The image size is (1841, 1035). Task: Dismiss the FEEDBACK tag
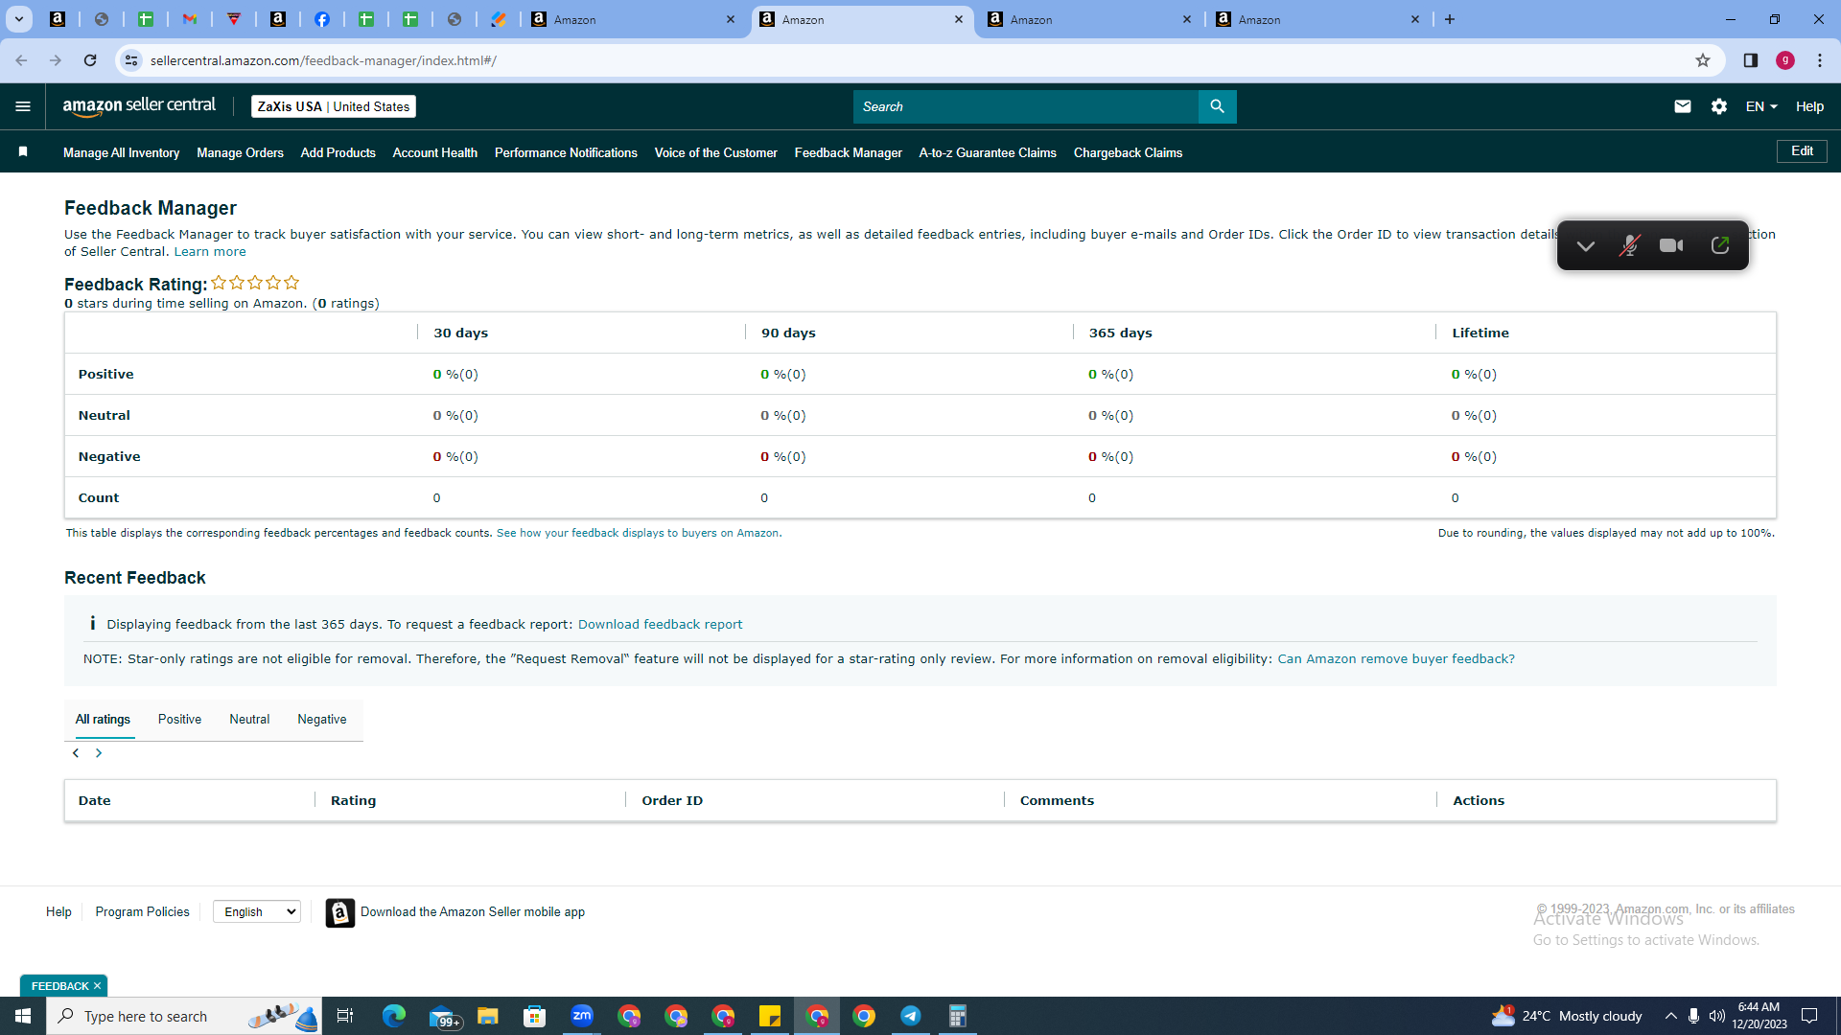point(97,986)
